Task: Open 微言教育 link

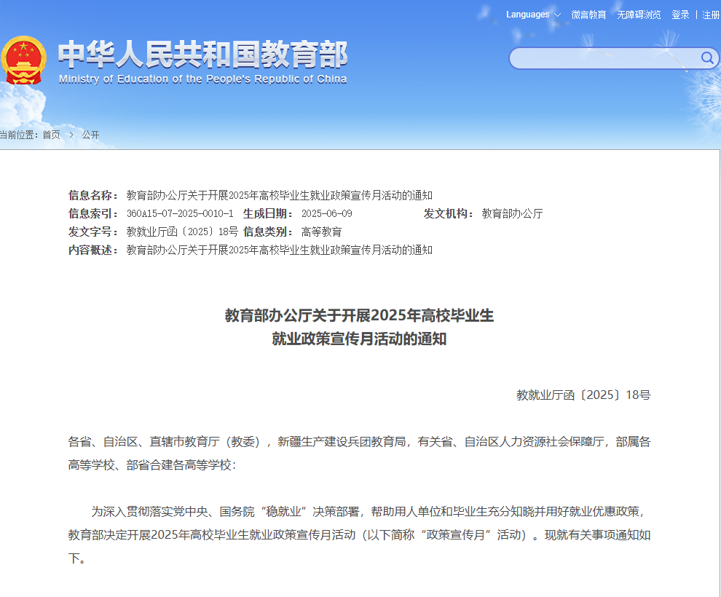Action: click(x=588, y=15)
